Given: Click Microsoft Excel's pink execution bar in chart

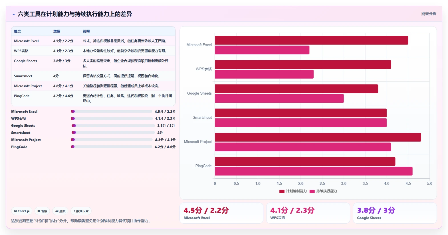Looking at the screenshot, I should point(262,50).
